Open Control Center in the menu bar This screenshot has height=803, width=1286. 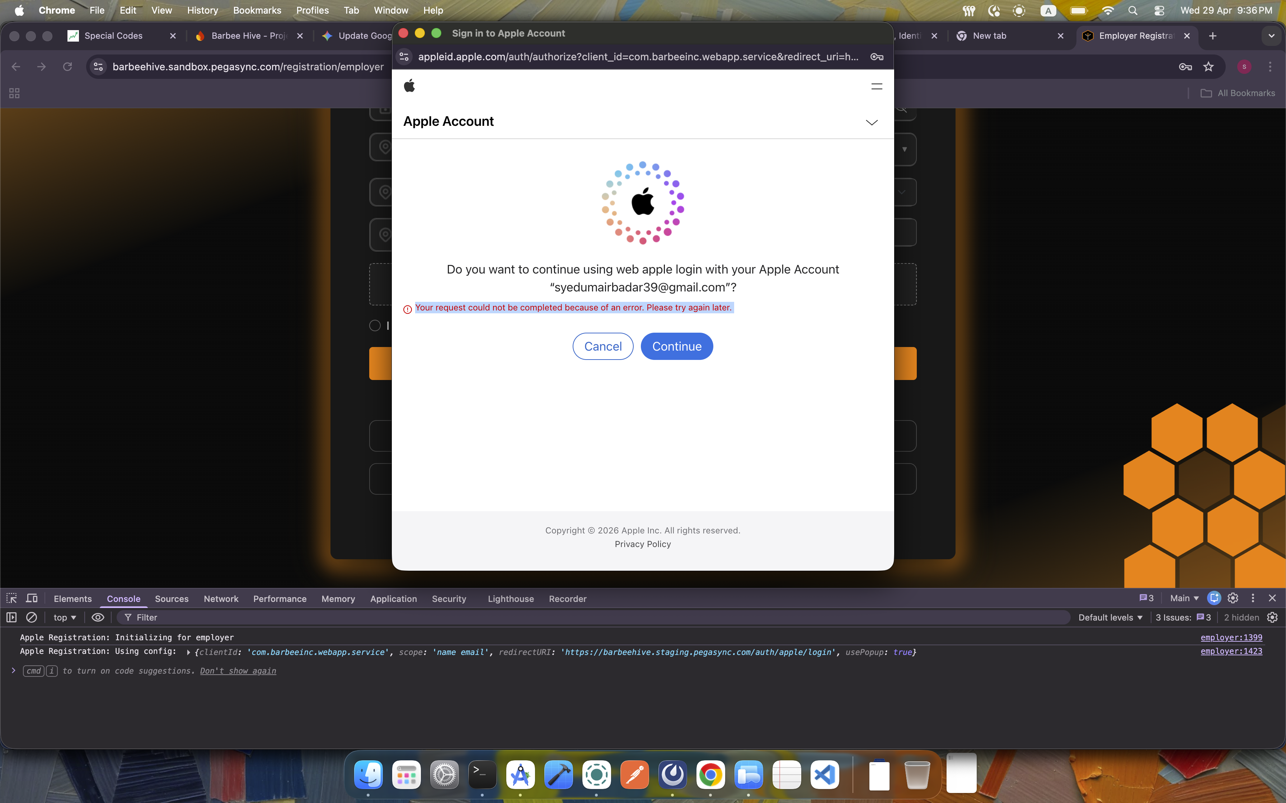1159,11
